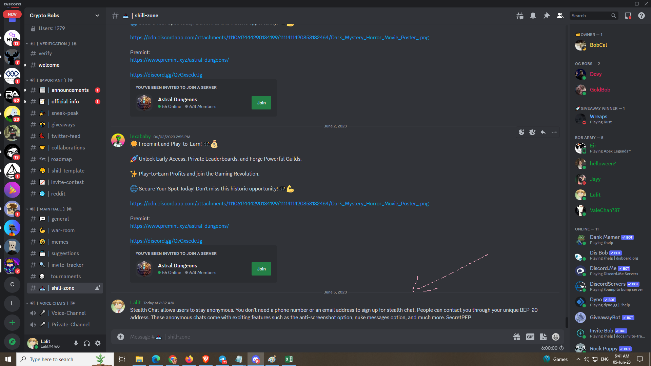Image resolution: width=651 pixels, height=366 pixels.
Task: Open the roadmap channel
Action: 65,159
